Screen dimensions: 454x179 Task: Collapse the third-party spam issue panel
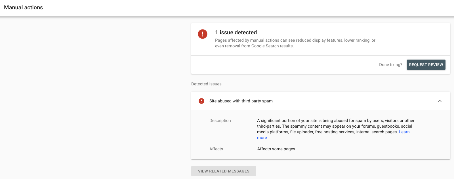440,101
